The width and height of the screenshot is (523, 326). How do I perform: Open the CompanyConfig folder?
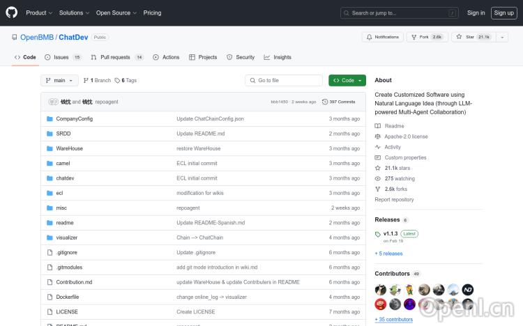coord(74,119)
